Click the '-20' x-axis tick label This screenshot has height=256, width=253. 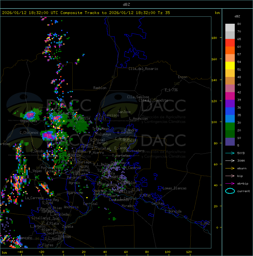[41, 252]
